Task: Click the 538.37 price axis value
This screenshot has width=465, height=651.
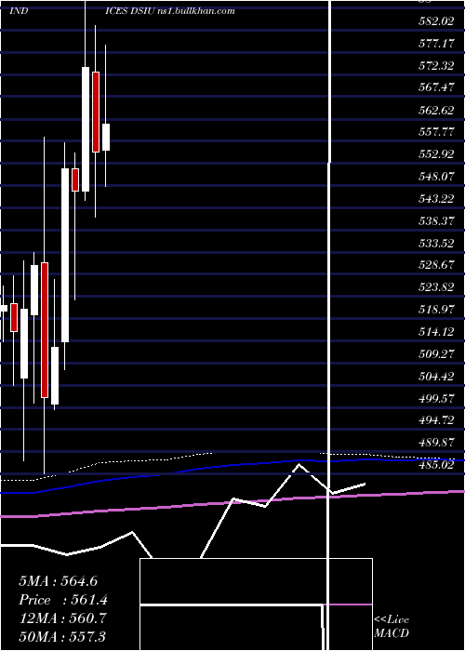Action: point(435,221)
